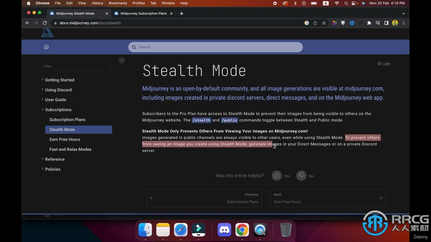Open Safari from the dock
This screenshot has height=242, width=431.
(181, 230)
